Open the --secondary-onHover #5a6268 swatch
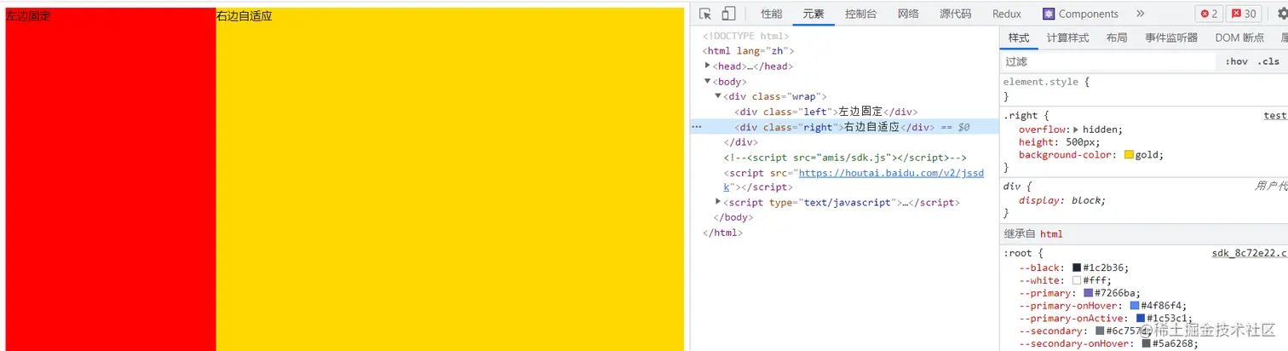 point(1146,343)
